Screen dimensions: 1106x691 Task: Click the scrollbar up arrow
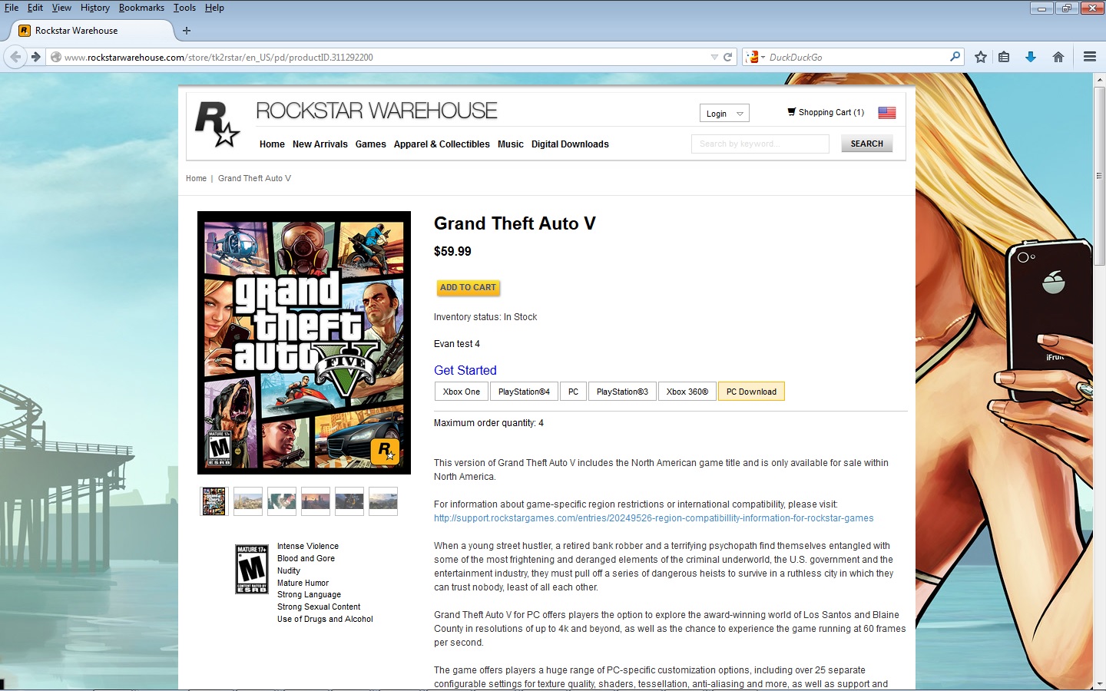(1099, 80)
